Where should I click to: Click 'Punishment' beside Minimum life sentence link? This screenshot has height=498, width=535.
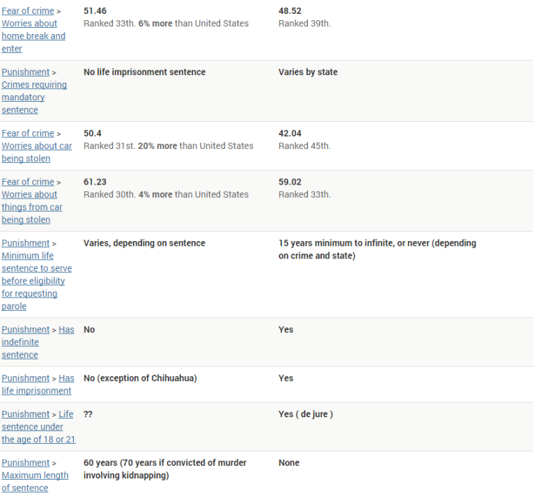tap(26, 244)
